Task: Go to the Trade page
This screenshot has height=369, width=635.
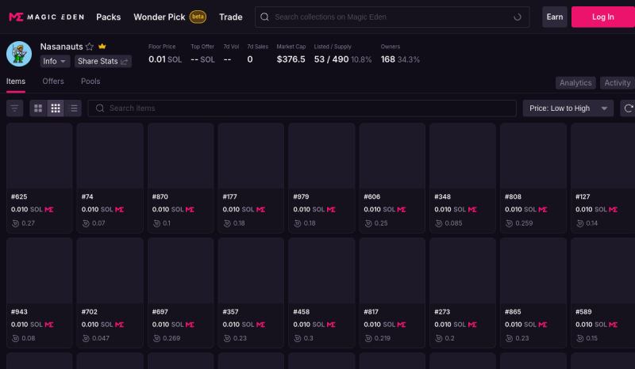Action: tap(231, 17)
